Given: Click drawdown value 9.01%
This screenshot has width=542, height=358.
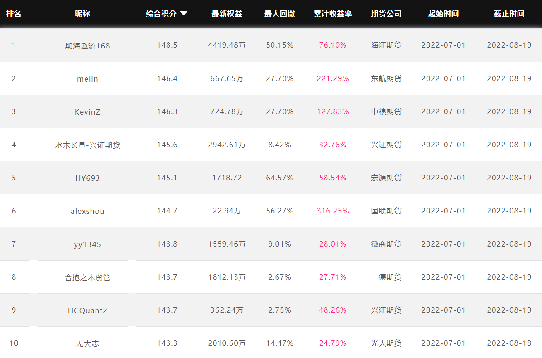Looking at the screenshot, I should [x=280, y=244].
